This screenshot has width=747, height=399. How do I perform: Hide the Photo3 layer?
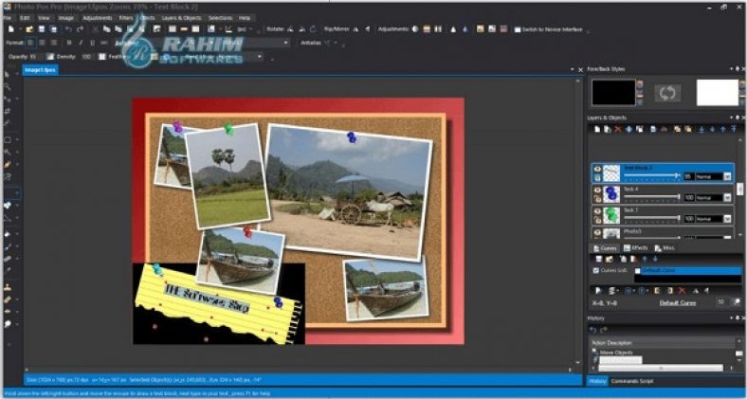click(597, 231)
